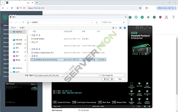
Task: Open Chrome extensions puzzle icon
Action: pyautogui.click(x=147, y=8)
